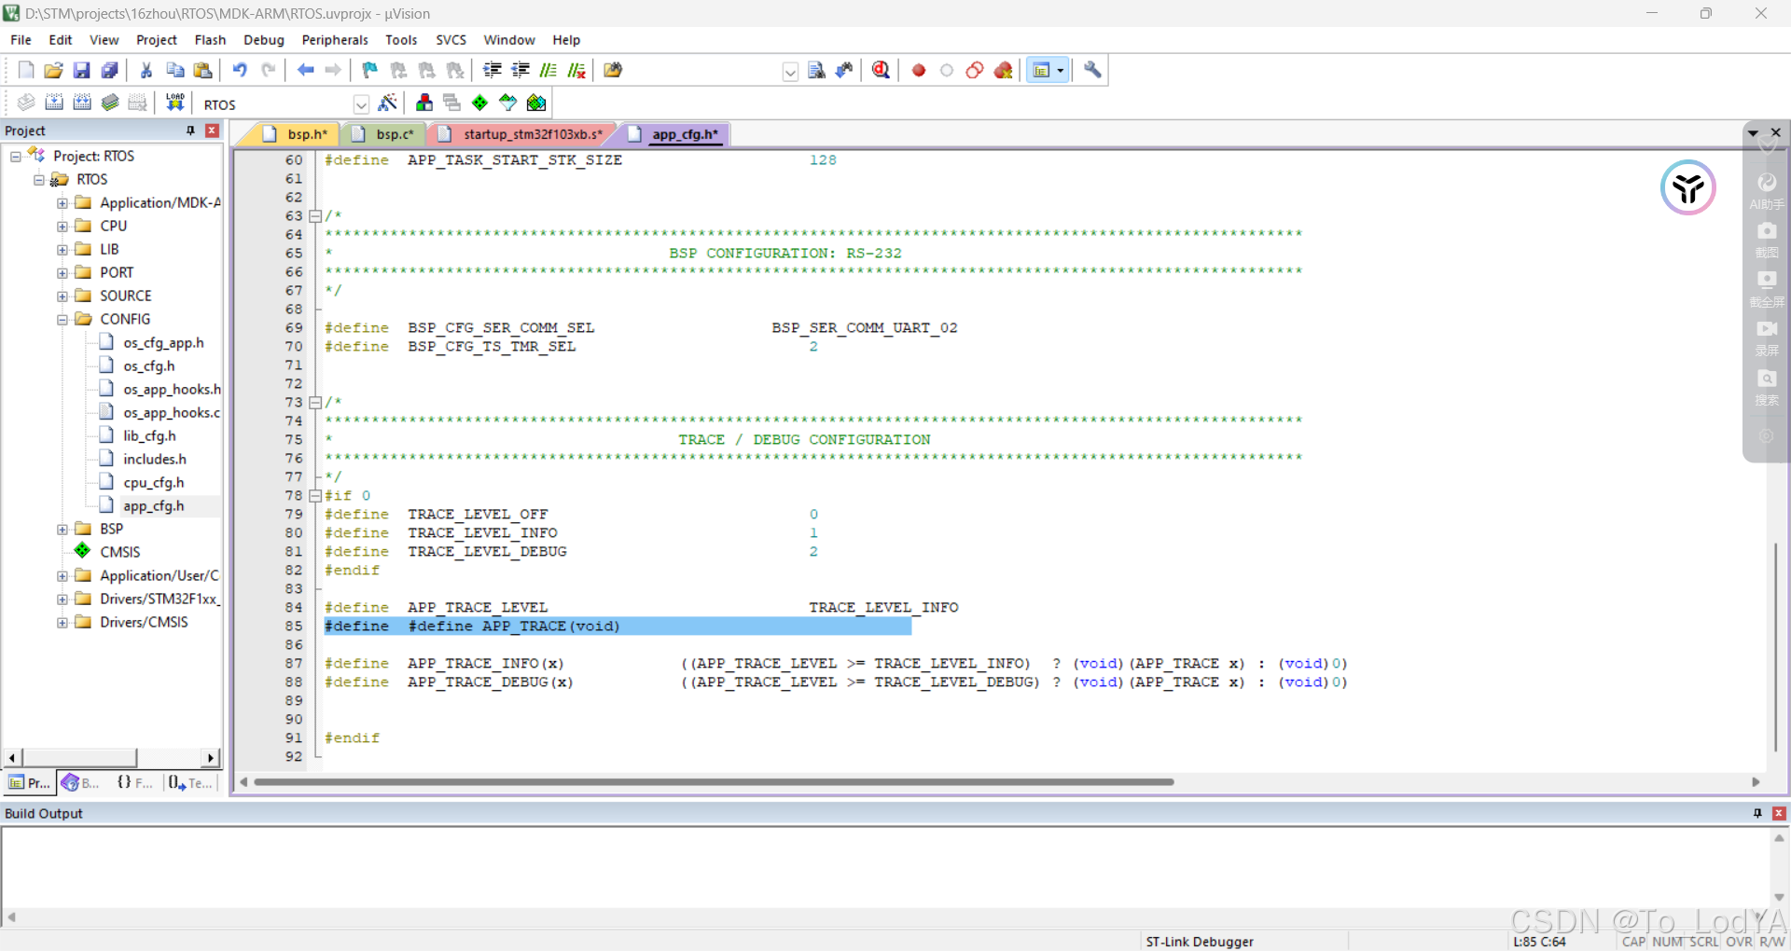Switch to the bsp.c* tab
This screenshot has height=951, width=1791.
385,134
